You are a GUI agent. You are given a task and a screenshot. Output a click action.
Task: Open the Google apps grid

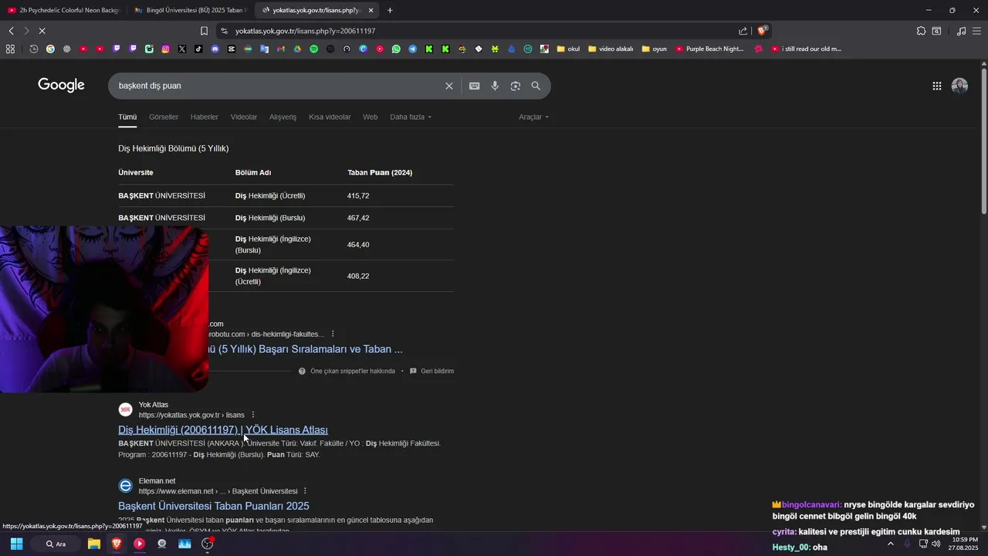936,86
